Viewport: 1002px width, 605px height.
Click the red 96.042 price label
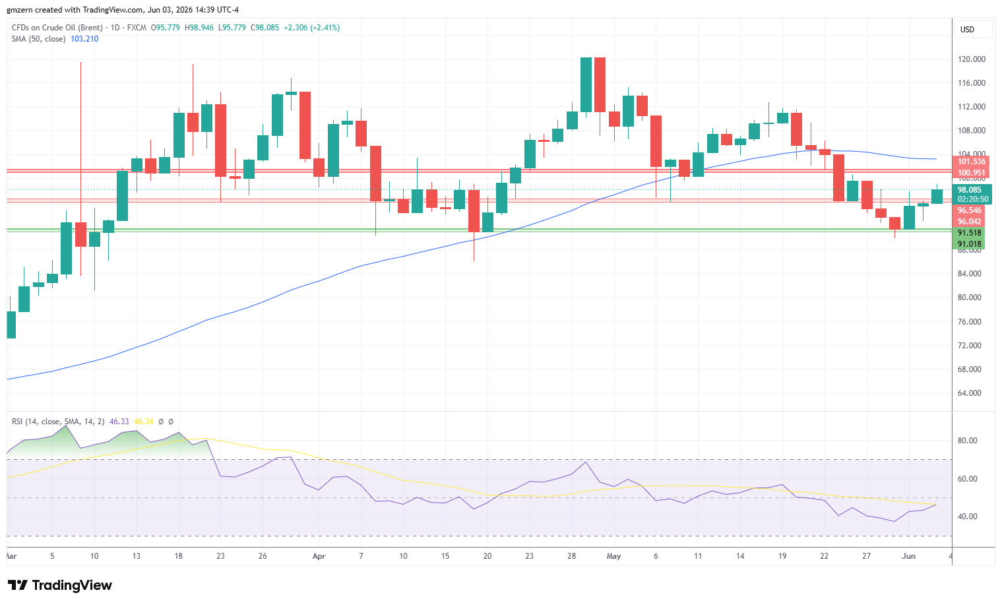click(970, 222)
